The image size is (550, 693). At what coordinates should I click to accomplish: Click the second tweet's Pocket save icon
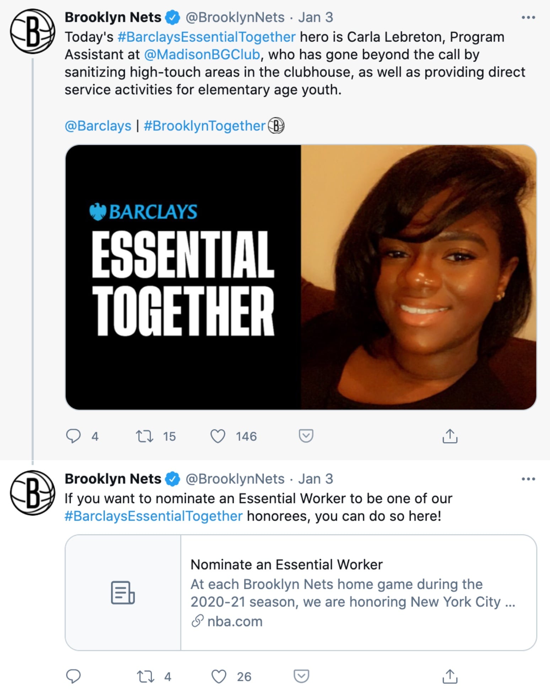point(301,676)
